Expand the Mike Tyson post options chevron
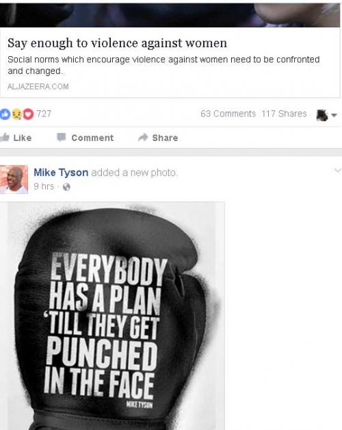Viewport: 342px width, 430px height. (x=338, y=170)
